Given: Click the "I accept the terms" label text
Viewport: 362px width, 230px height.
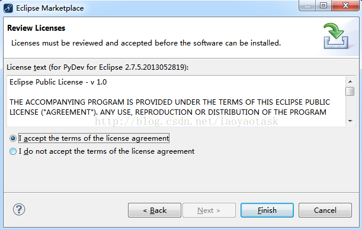Looking at the screenshot, I should (94, 138).
